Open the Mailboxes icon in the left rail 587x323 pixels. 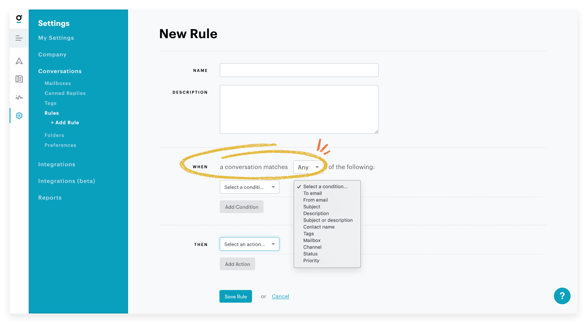pyautogui.click(x=19, y=38)
